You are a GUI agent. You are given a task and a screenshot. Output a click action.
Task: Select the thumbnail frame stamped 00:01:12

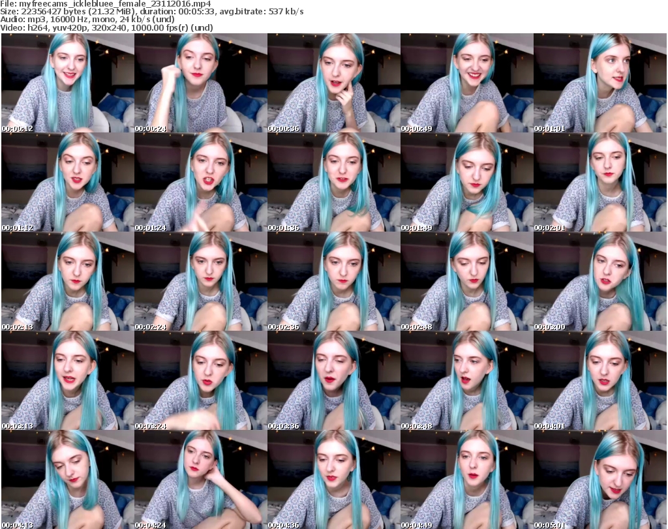coord(68,182)
